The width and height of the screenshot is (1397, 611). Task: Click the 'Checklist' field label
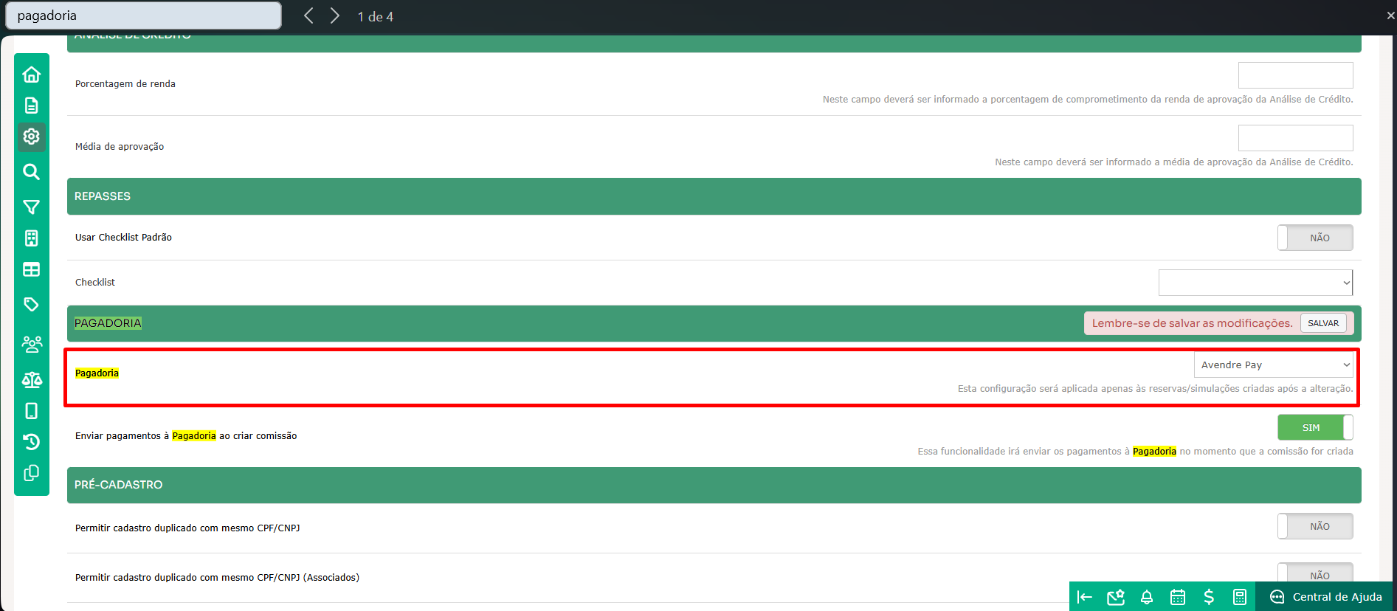point(95,282)
